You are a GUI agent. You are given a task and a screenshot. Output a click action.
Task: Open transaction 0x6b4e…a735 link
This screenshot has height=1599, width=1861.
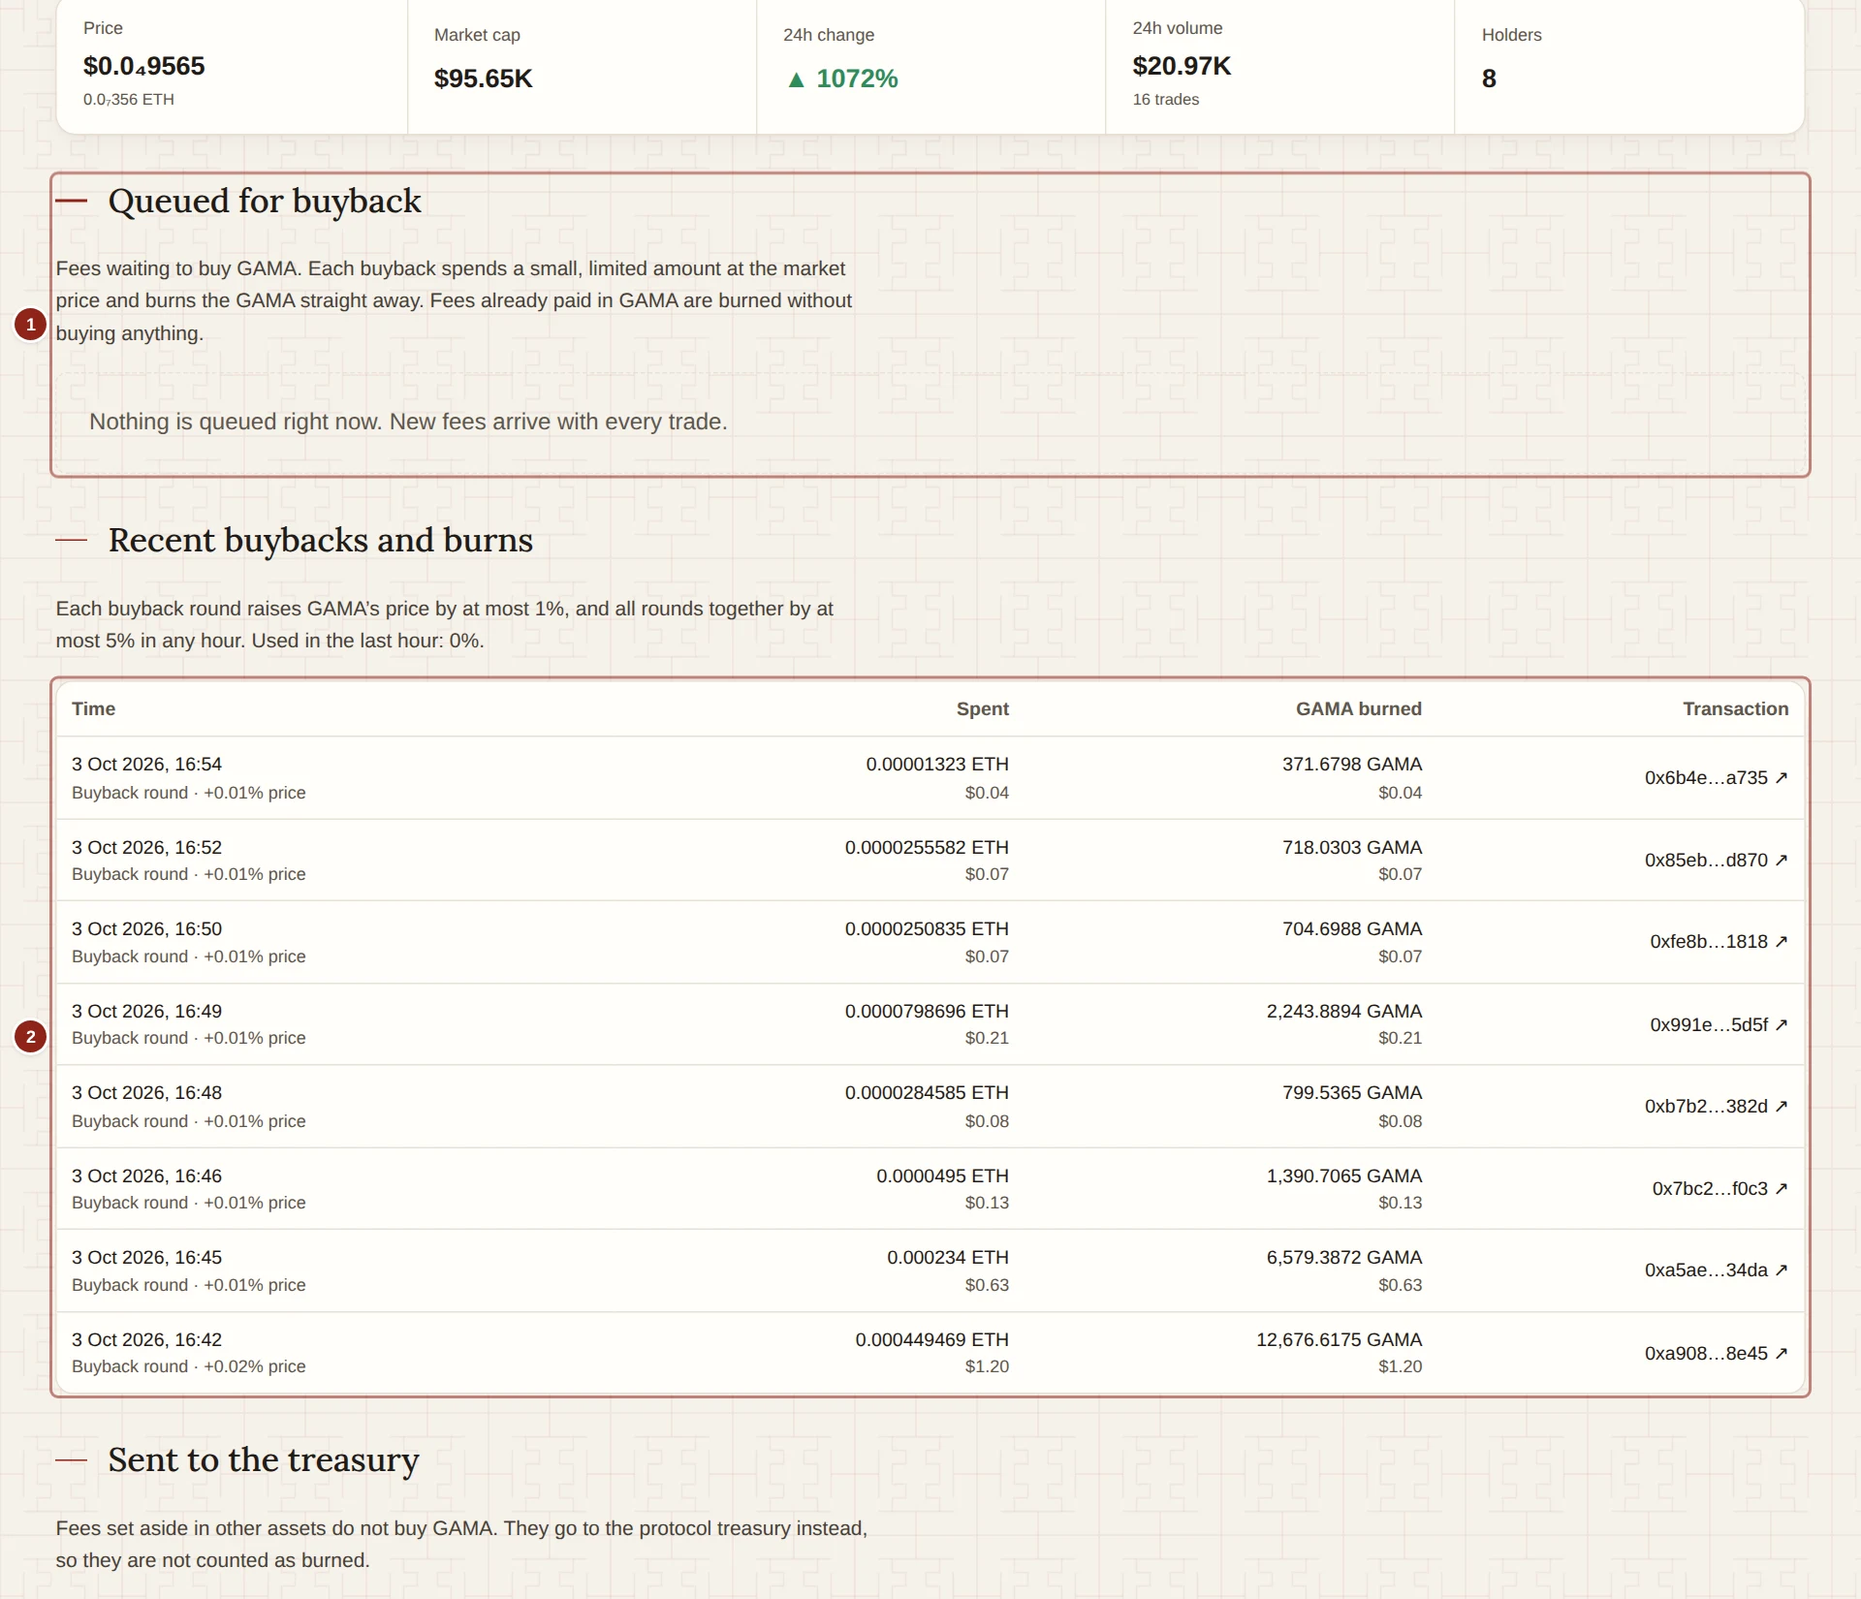click(x=1716, y=777)
